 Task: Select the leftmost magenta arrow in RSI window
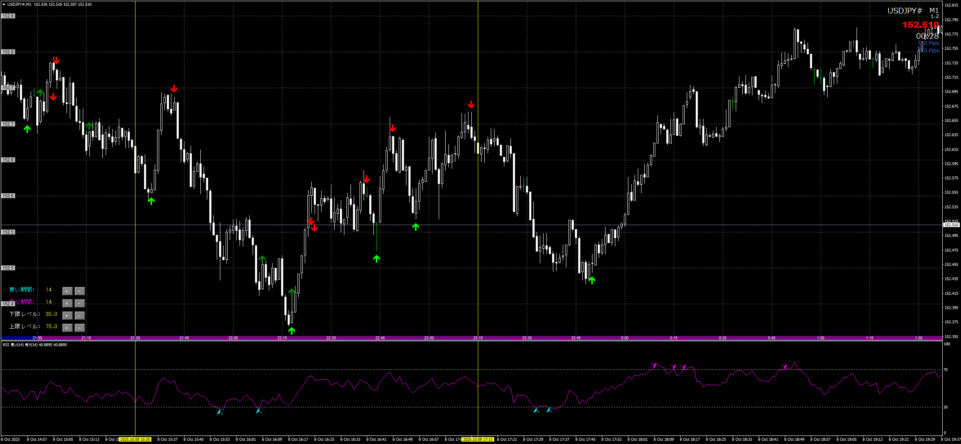[x=654, y=365]
